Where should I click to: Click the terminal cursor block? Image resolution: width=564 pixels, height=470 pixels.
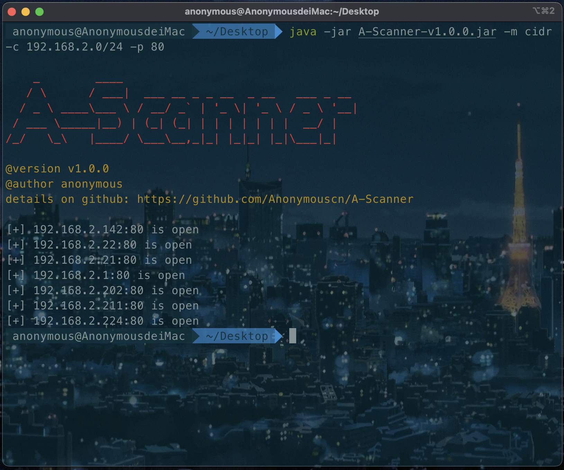[293, 336]
